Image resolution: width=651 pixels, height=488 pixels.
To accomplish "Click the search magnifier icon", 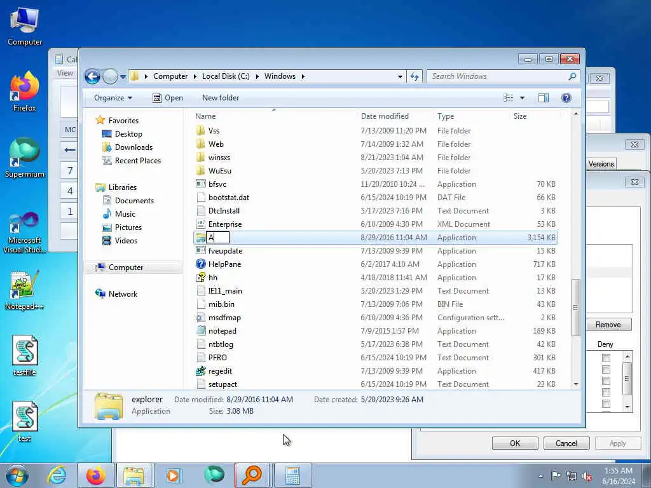I will (572, 76).
